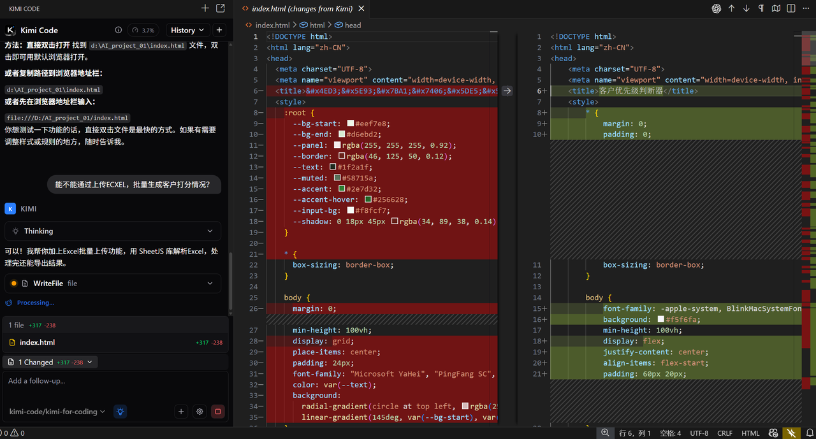Go to the previous change arrow
Image resolution: width=816 pixels, height=439 pixels.
click(731, 8)
